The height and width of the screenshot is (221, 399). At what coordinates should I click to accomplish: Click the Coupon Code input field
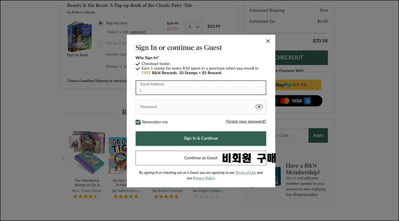click(292, 135)
